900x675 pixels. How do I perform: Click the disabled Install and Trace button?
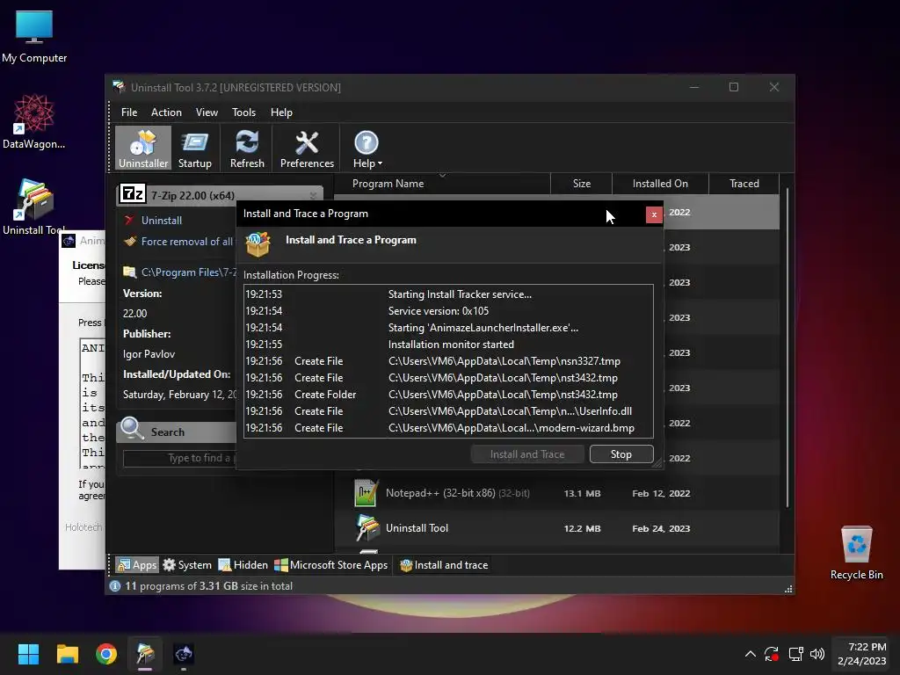(527, 454)
